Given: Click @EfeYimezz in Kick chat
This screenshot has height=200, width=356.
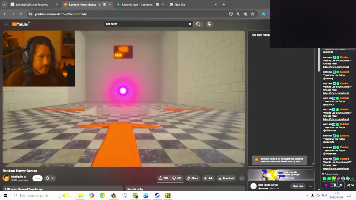Looking at the screenshot, I should (x=329, y=131).
